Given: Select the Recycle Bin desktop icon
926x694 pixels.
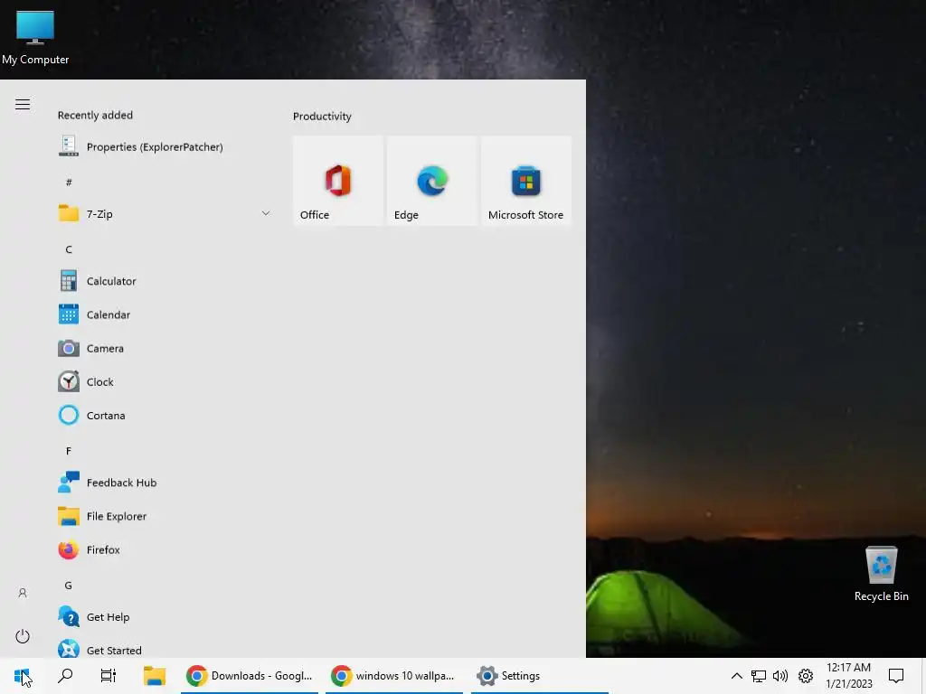Looking at the screenshot, I should tap(881, 574).
